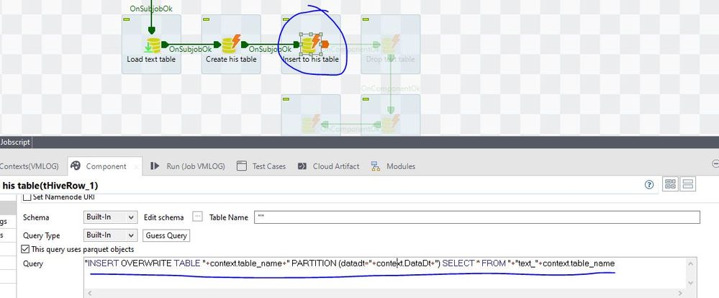Collapse the Drop text table subjob
Image resolution: width=719 pixels, height=298 pixels.
366,19
